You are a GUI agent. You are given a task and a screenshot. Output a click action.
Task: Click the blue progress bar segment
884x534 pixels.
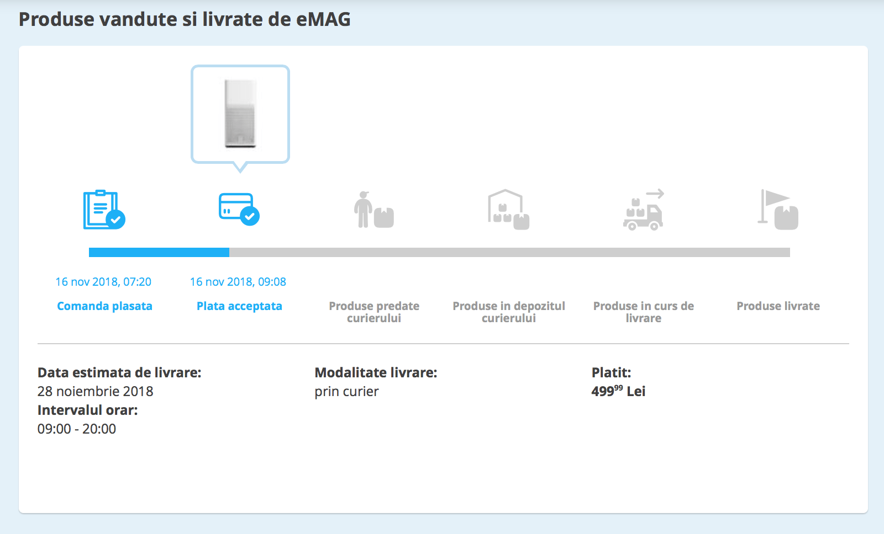[x=159, y=252]
